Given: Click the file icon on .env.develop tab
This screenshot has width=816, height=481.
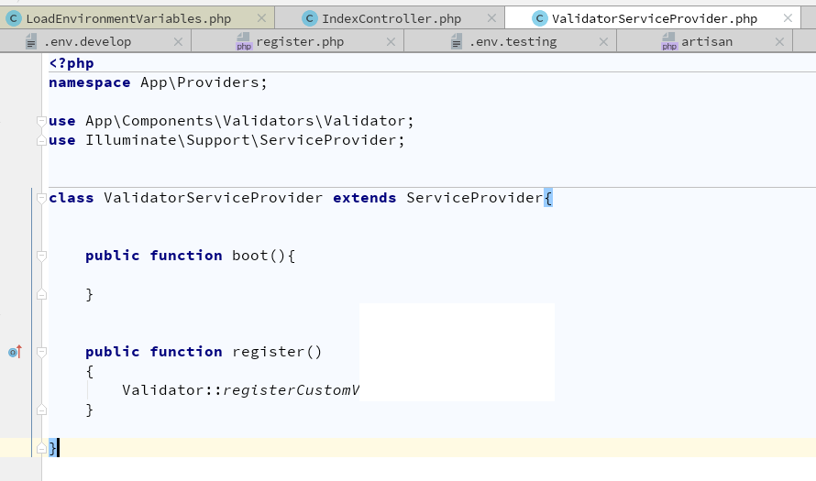Looking at the screenshot, I should (31, 41).
